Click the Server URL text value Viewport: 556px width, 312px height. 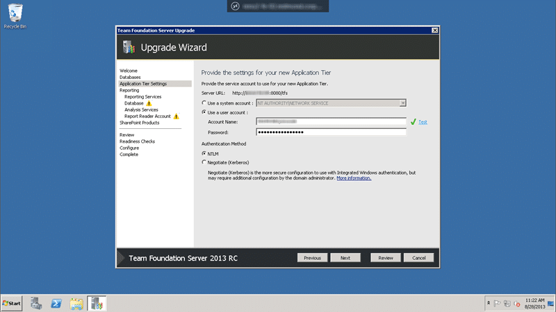pyautogui.click(x=260, y=93)
